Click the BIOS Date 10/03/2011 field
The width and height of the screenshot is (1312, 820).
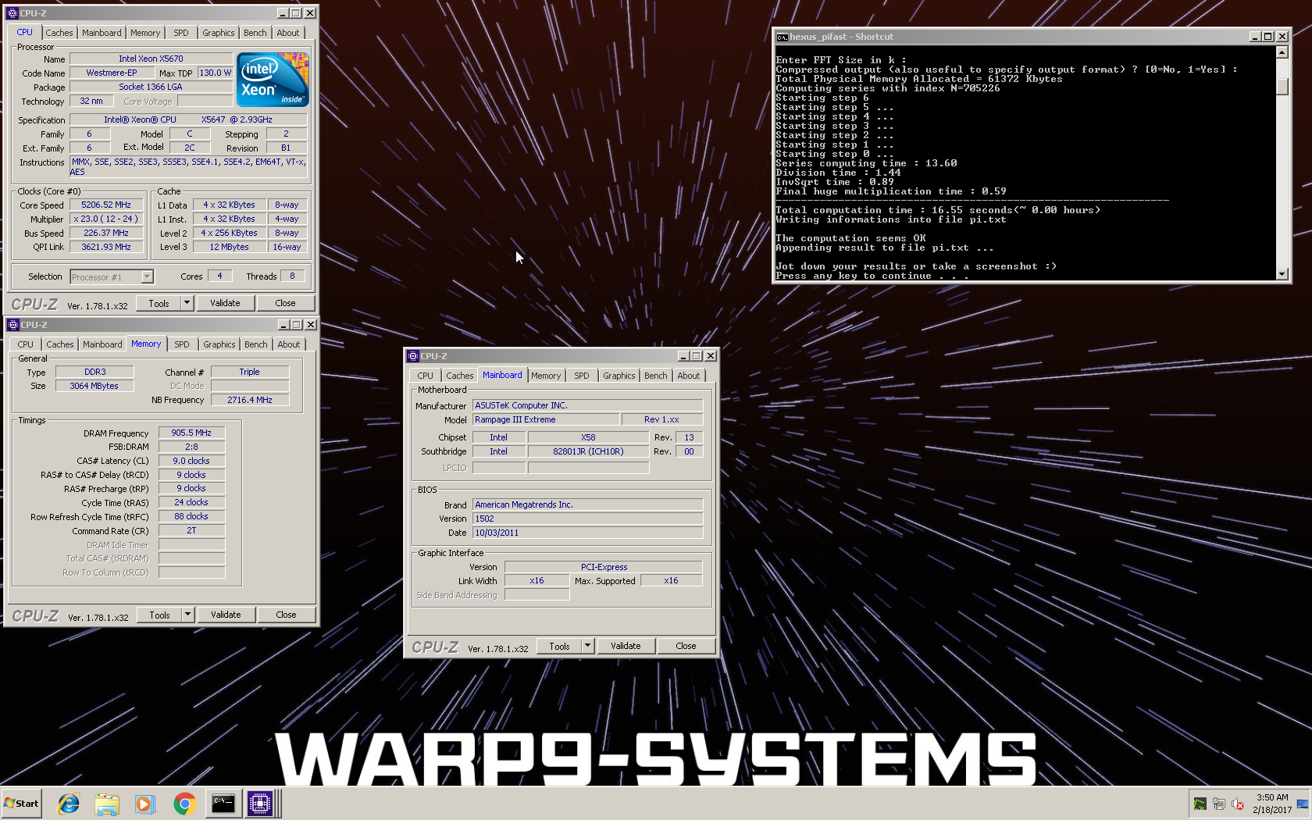[587, 533]
